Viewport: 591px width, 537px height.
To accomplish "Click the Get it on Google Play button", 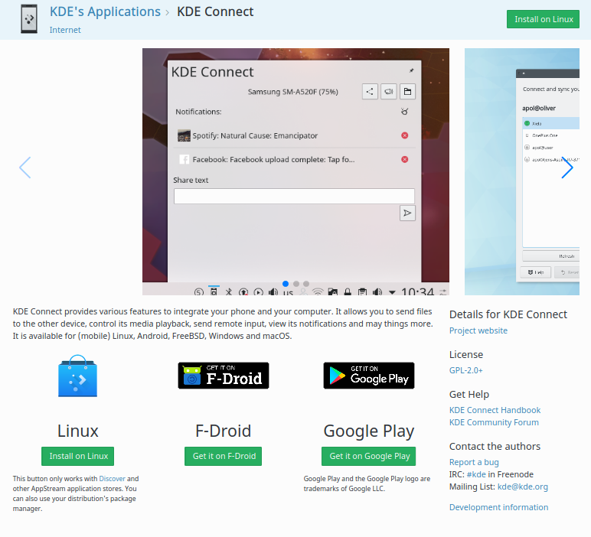I will click(369, 457).
